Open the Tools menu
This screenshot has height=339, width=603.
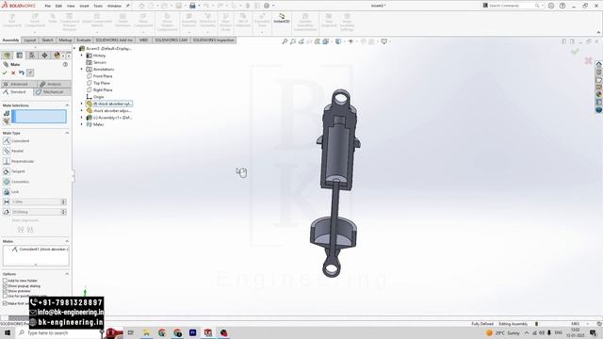98,6
